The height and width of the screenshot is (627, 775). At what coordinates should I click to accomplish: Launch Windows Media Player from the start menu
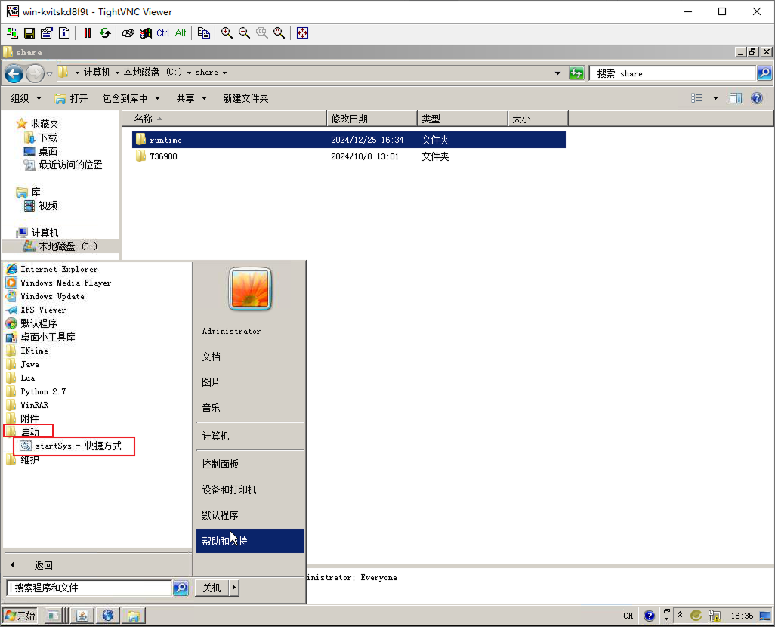point(58,283)
